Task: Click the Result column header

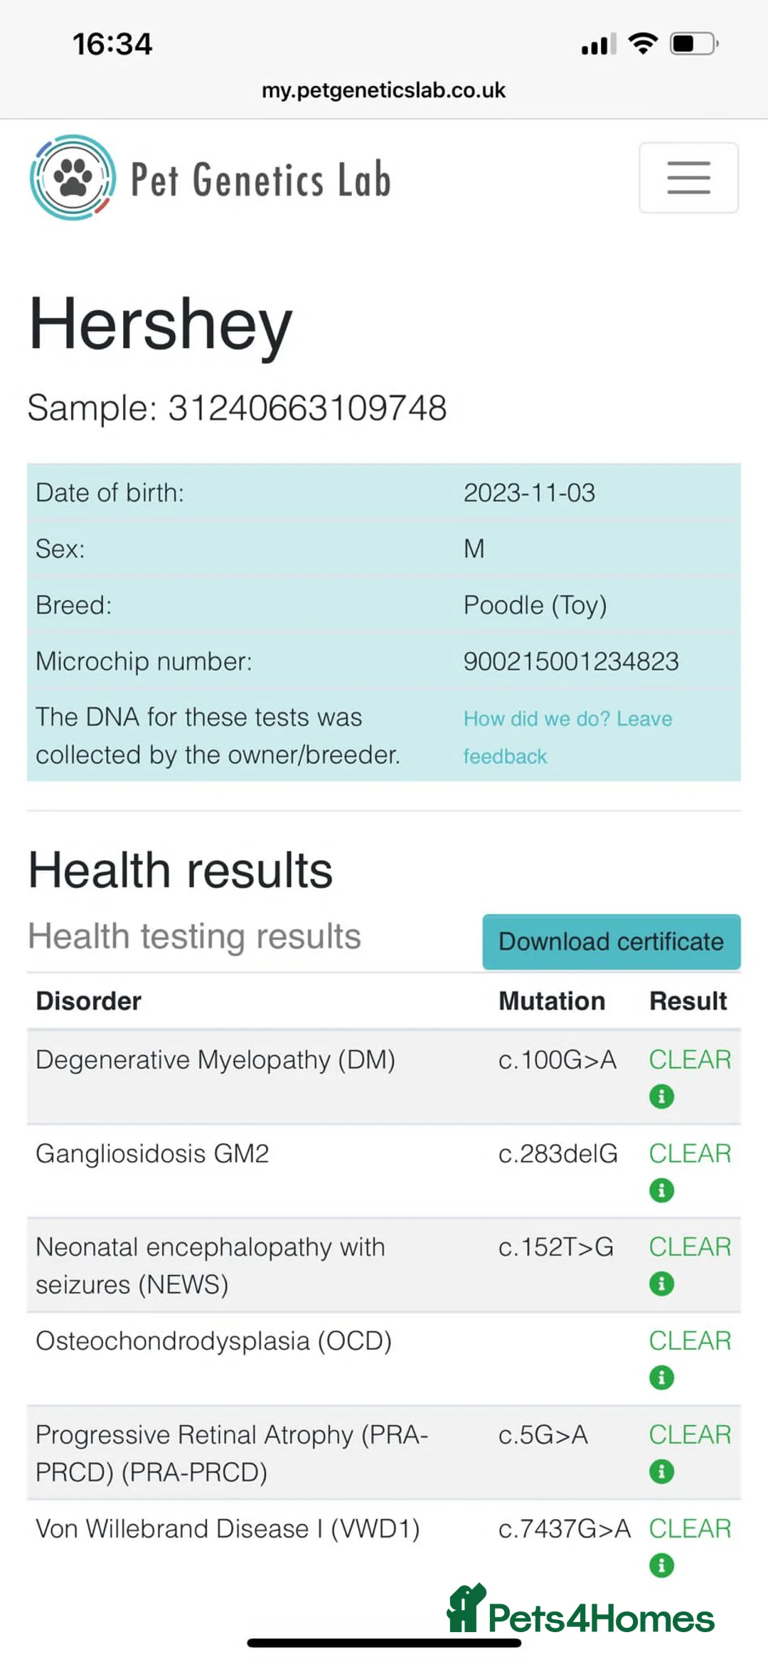Action: [688, 1001]
